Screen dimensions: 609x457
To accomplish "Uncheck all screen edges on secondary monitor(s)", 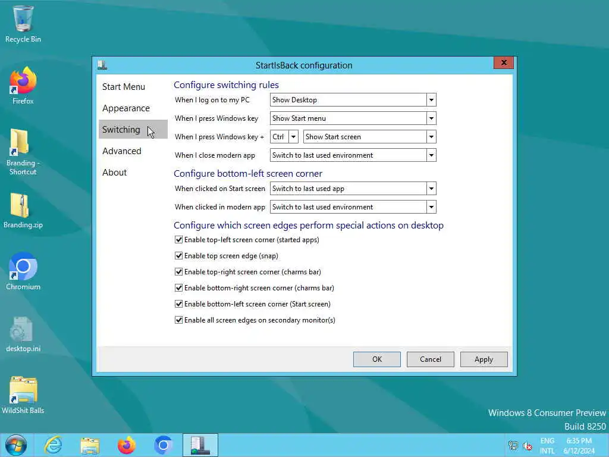I will coord(178,320).
